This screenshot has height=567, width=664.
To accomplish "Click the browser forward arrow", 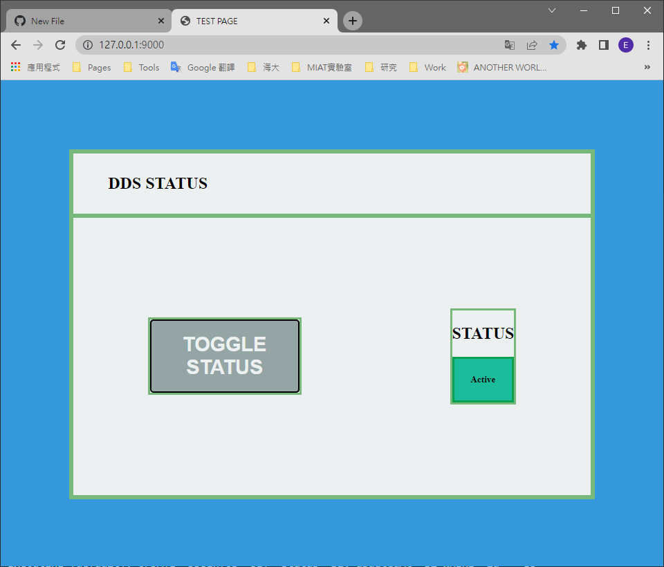I will coord(38,45).
